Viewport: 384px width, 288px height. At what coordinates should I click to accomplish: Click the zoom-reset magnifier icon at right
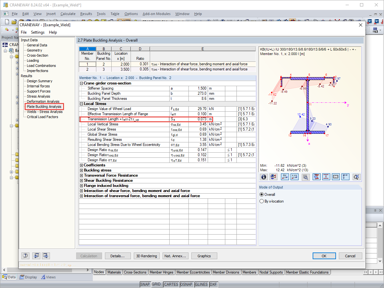(356, 177)
